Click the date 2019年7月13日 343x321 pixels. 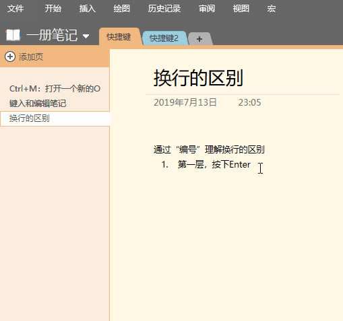coord(185,102)
